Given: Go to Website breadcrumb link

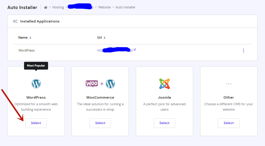Looking at the screenshot, I should 105,7.
